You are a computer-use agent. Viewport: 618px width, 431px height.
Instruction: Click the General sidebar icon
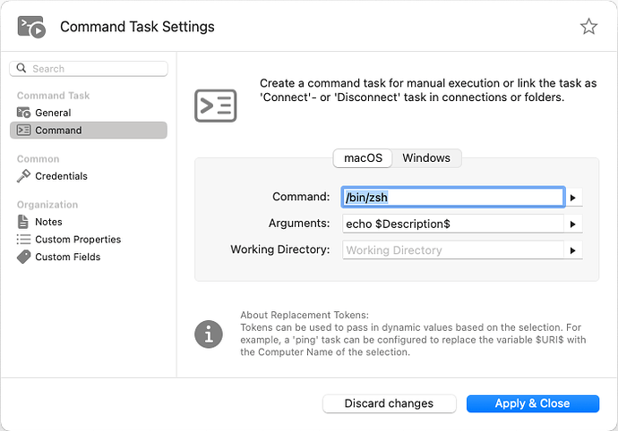pyautogui.click(x=23, y=113)
